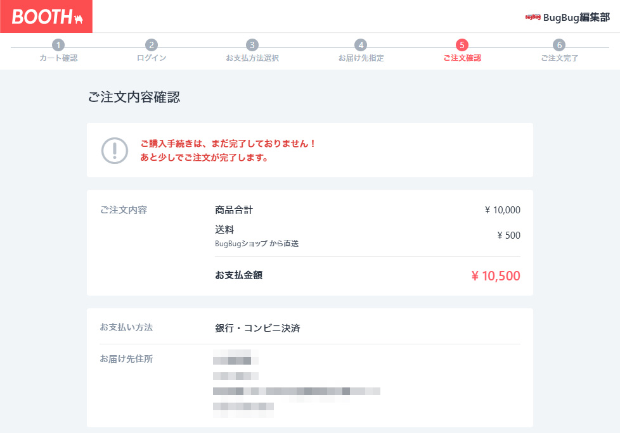The image size is (620, 433).
Task: Click 銀行・コンビニ決済 payment method text
Action: pyautogui.click(x=257, y=328)
